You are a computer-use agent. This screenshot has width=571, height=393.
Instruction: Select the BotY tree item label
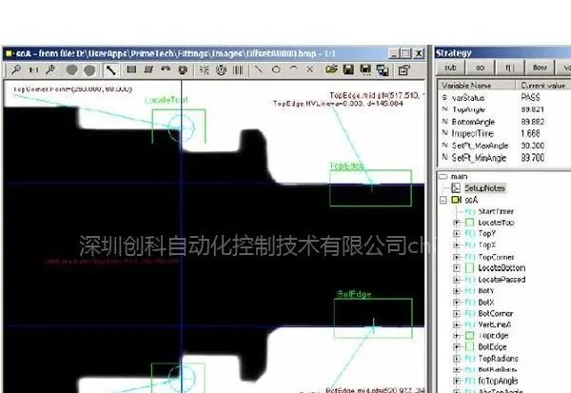tap(485, 291)
